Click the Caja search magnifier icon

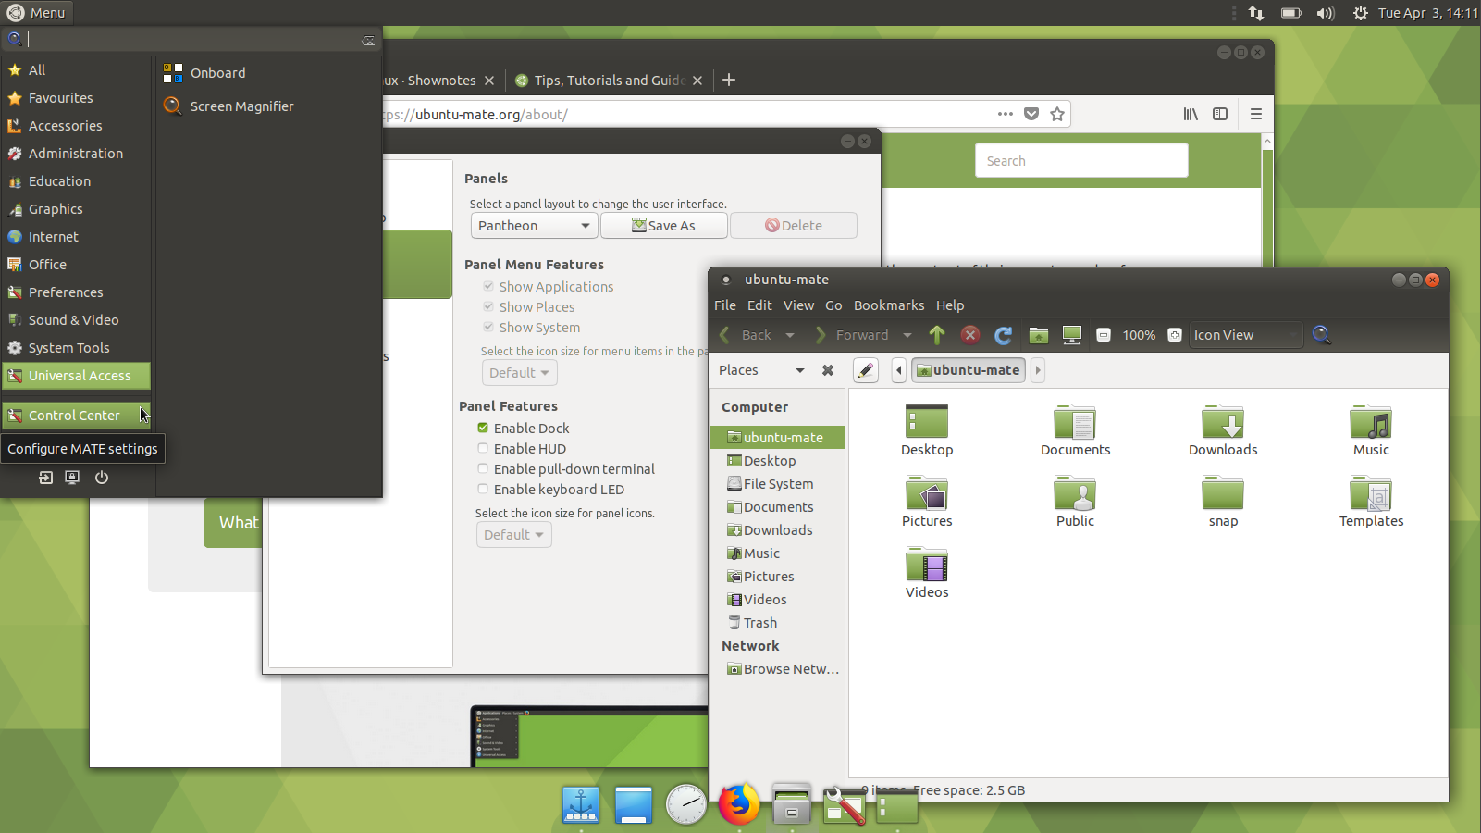point(1322,335)
